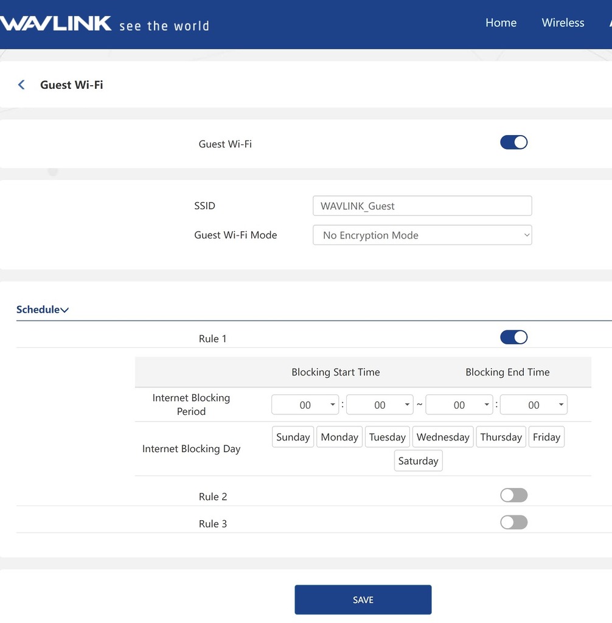The image size is (612, 623).
Task: Click the SAVE button
Action: coord(363,600)
